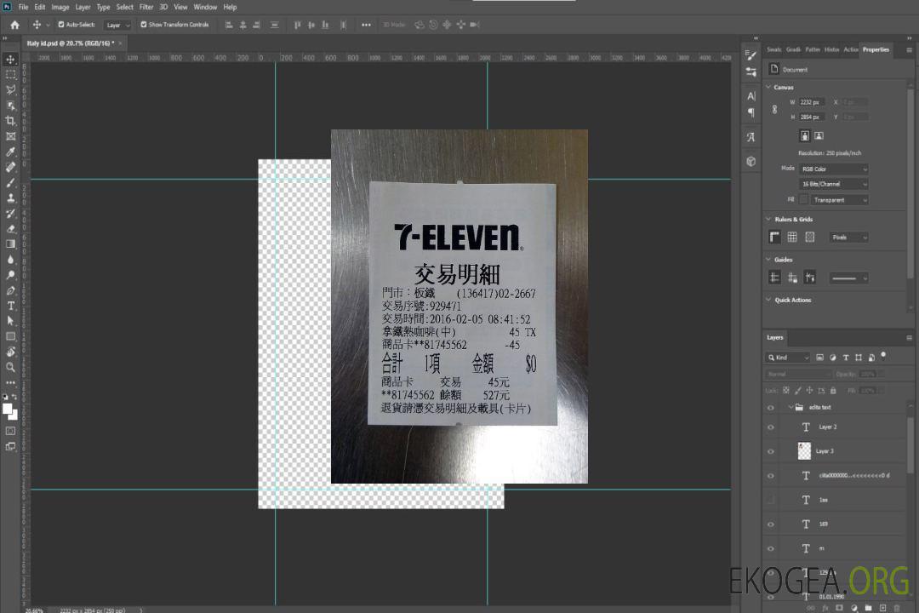
Task: Open the Filter menu
Action: pyautogui.click(x=146, y=7)
